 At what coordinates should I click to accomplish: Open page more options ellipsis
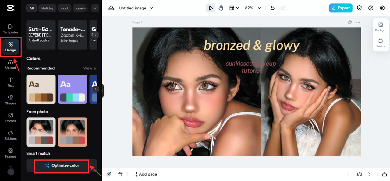[358, 22]
